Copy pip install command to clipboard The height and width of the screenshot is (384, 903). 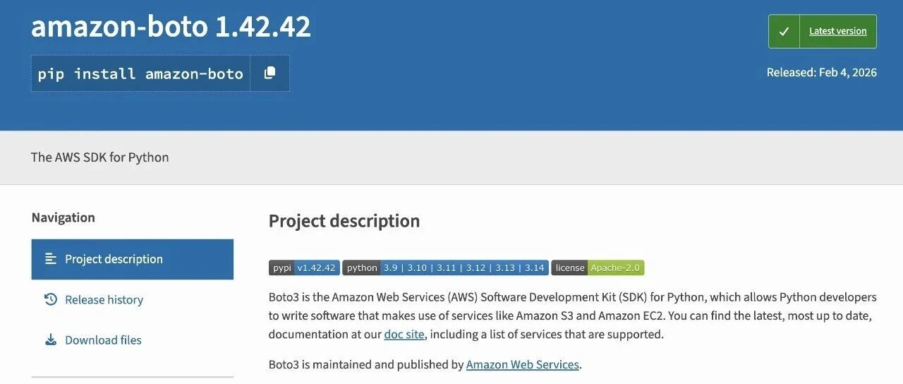coord(269,73)
